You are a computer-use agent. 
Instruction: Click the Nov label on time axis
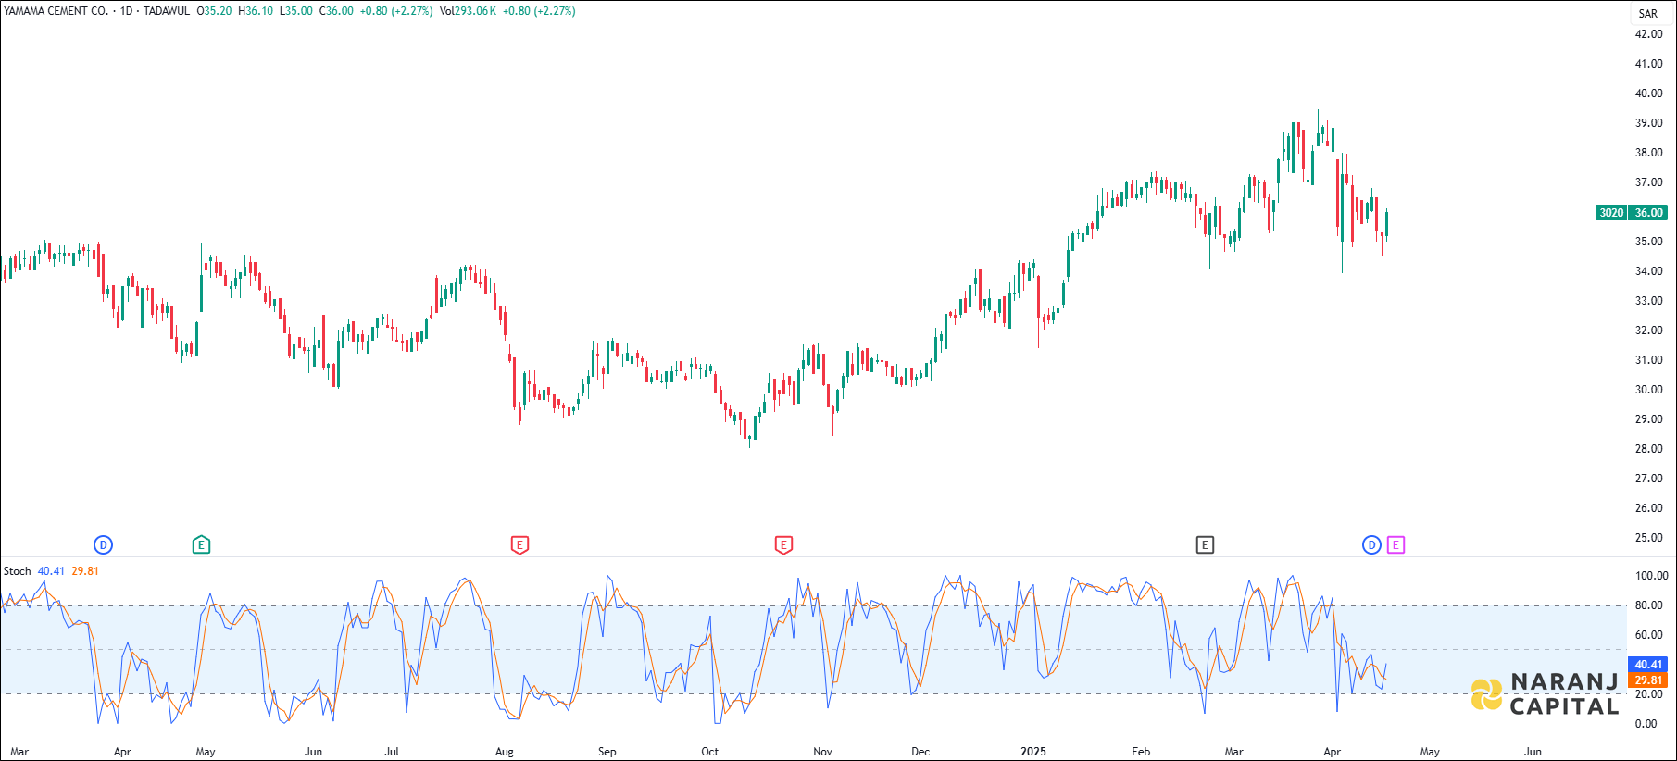coord(822,752)
